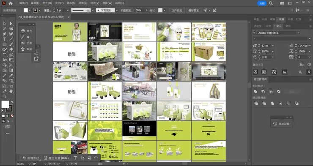
Task: Select the Column Graph tool
Action: click(4, 86)
